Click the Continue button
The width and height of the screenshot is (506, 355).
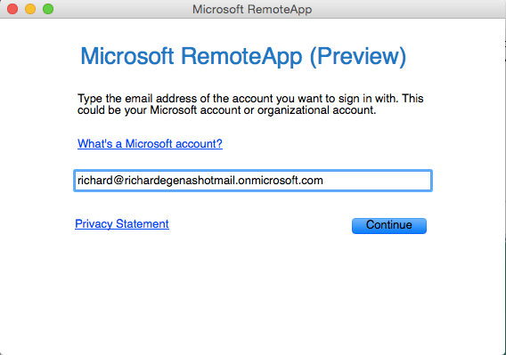(389, 225)
